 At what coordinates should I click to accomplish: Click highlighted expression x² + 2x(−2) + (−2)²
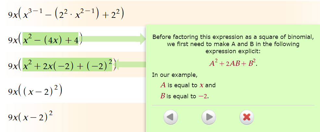click(67, 64)
